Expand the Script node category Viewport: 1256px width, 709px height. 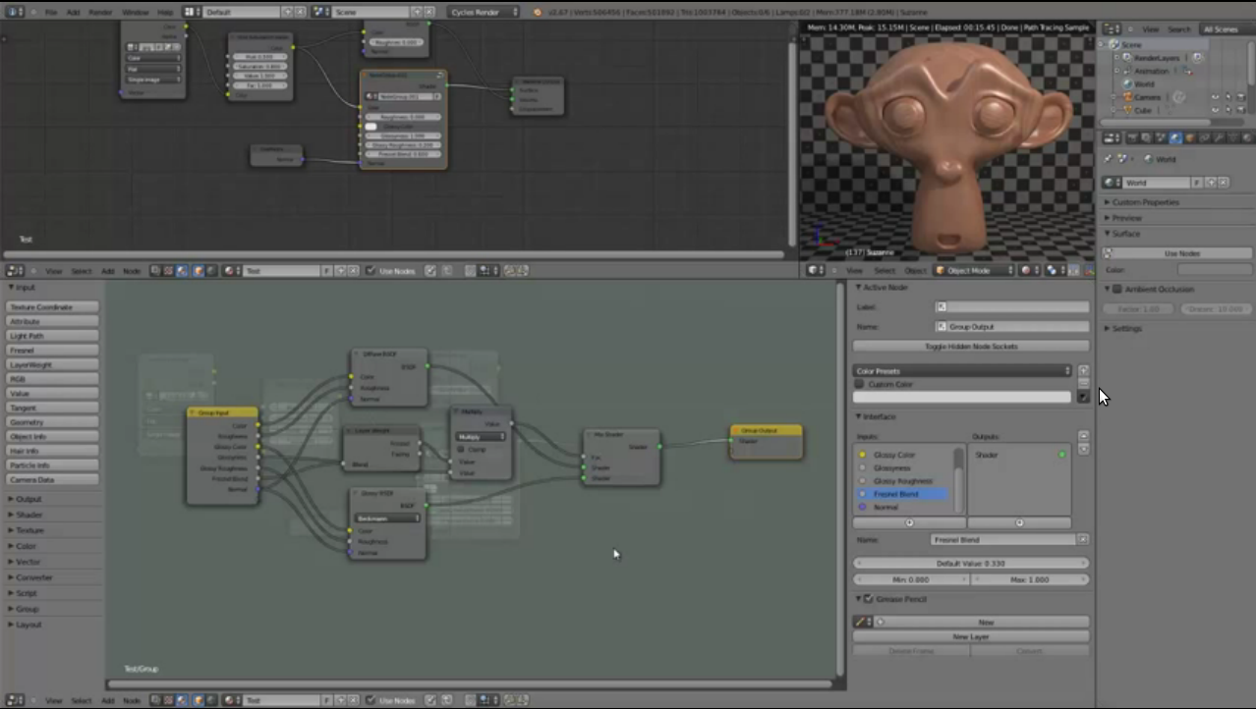pyautogui.click(x=26, y=593)
